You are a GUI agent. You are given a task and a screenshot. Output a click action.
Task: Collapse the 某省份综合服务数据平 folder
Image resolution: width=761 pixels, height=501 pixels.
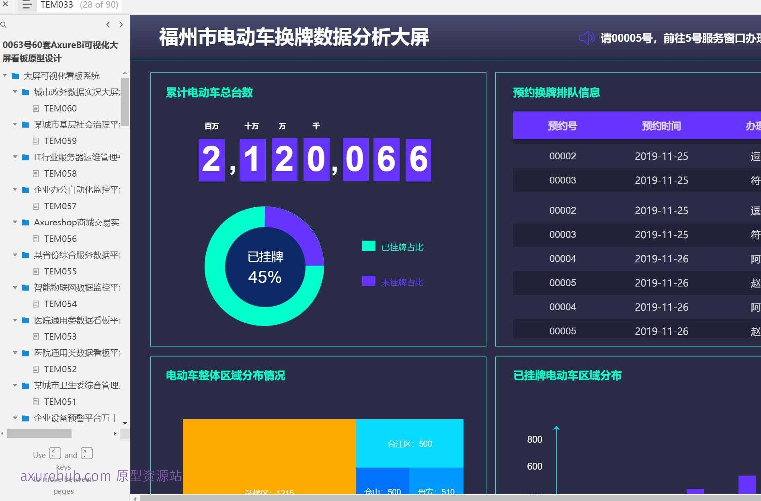coord(15,255)
